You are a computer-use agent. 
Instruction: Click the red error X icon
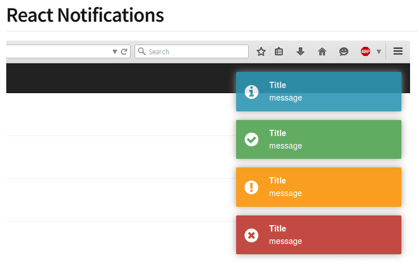coord(251,235)
